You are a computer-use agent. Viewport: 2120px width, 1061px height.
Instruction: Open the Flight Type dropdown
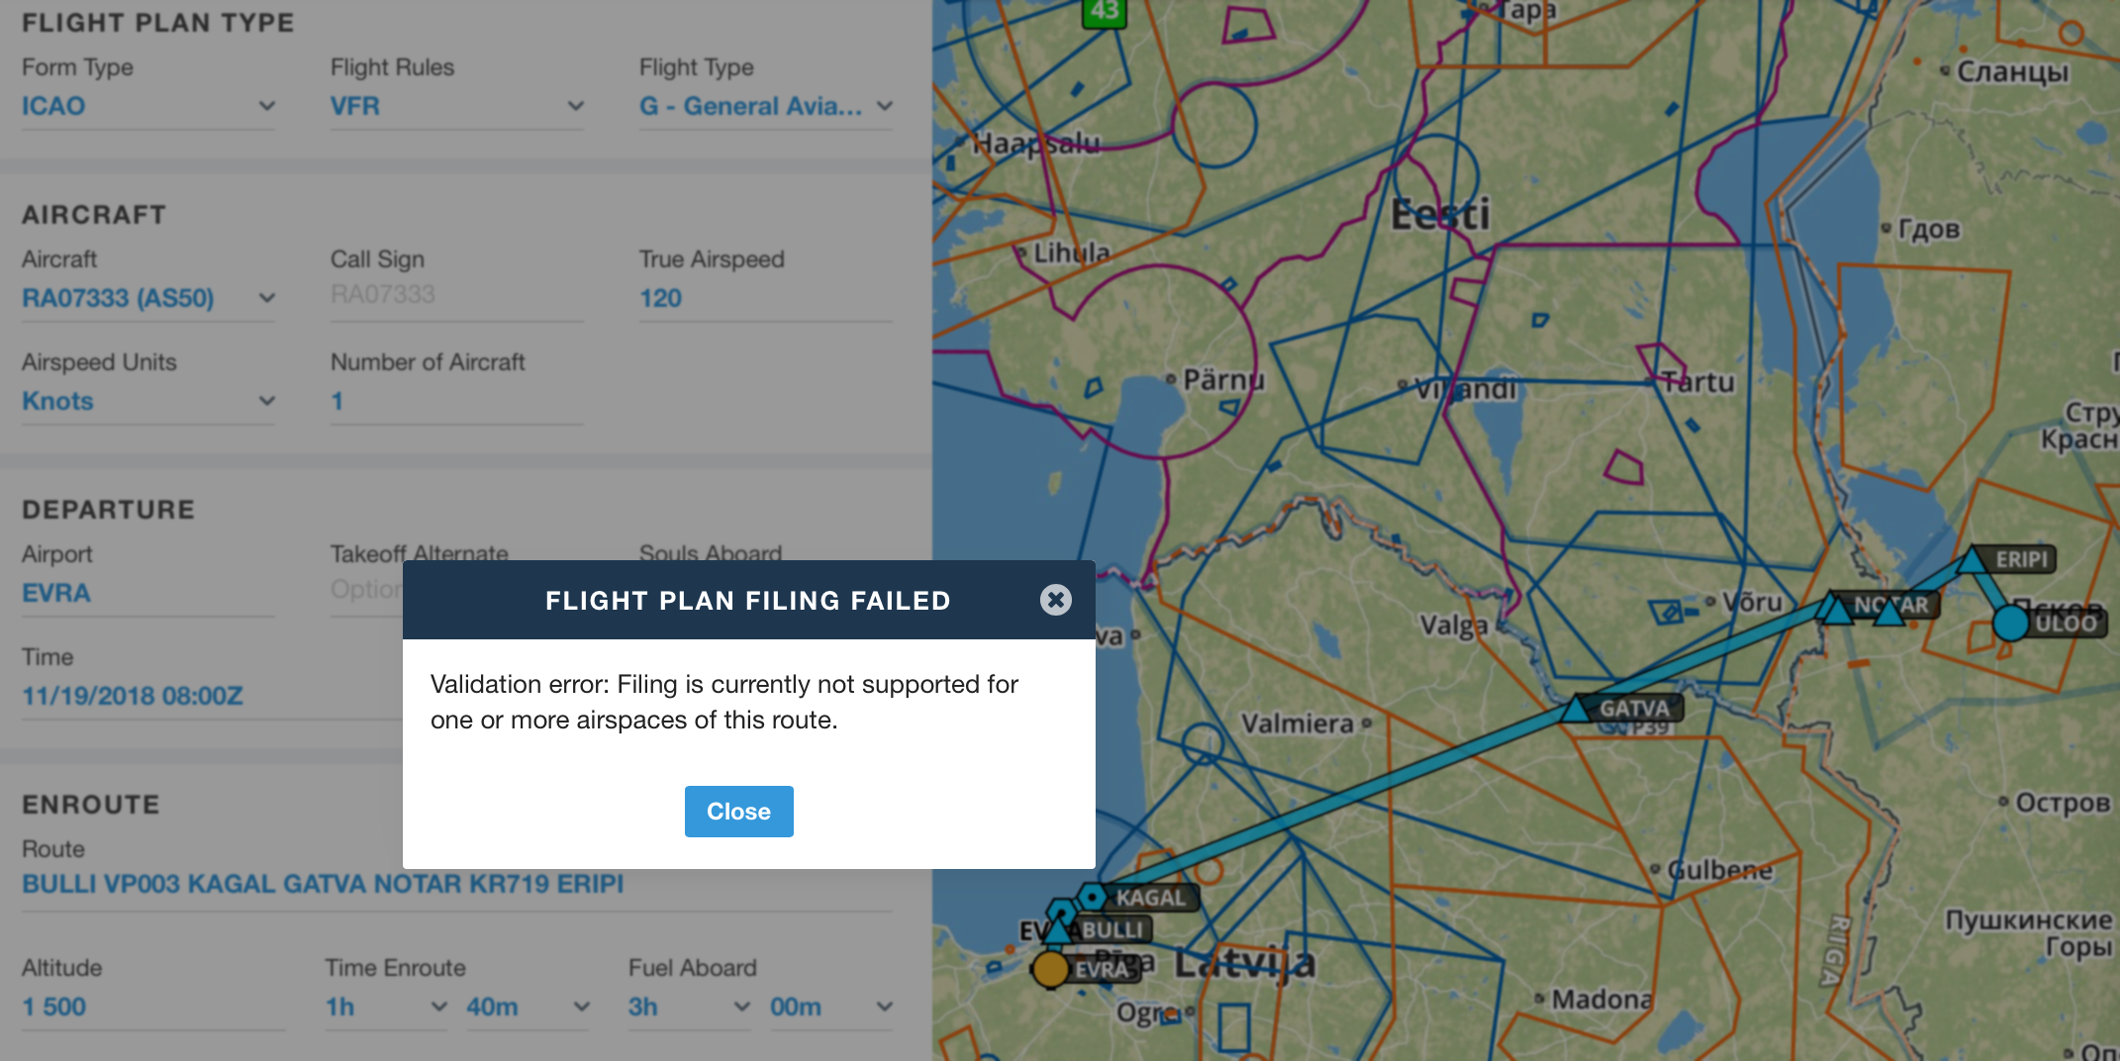coord(765,106)
